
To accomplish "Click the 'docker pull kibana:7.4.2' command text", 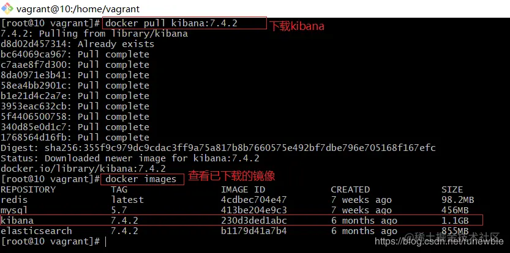I will 171,23.
